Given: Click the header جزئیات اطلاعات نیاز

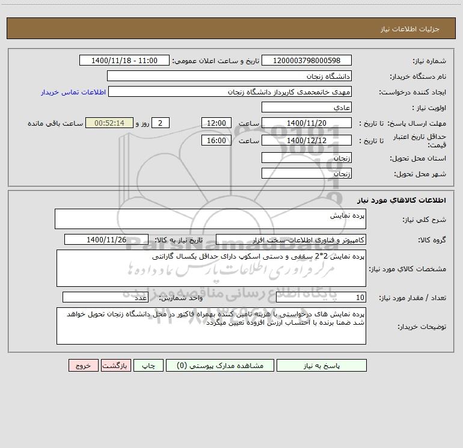Looking at the screenshot, I should pos(410,29).
